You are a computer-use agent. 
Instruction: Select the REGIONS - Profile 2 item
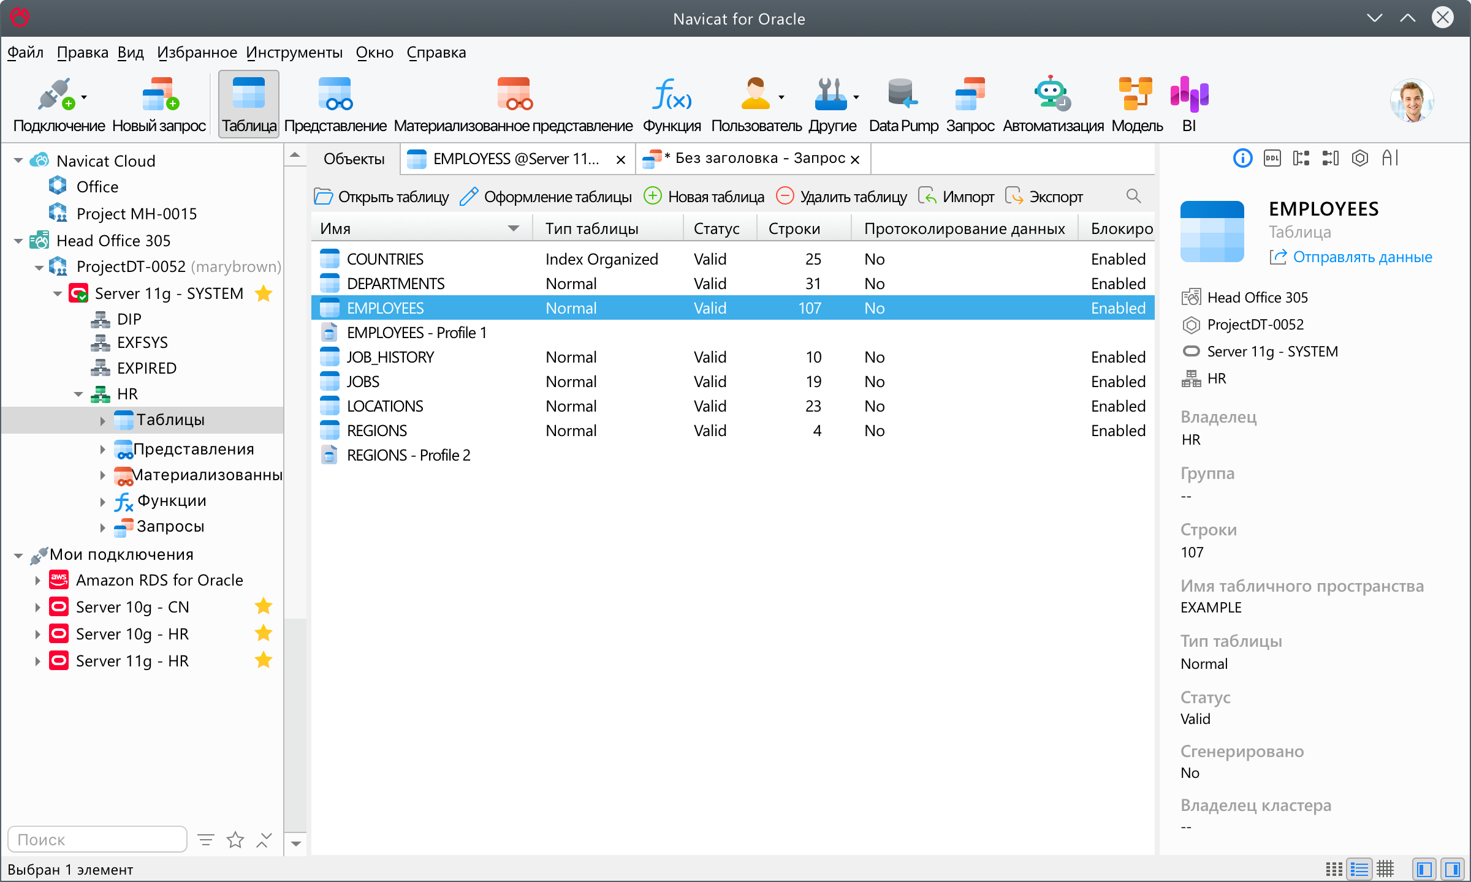pos(733,455)
